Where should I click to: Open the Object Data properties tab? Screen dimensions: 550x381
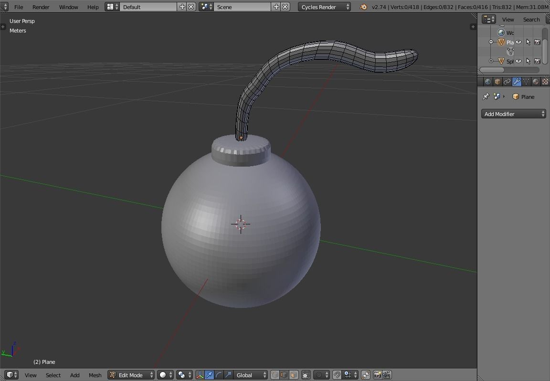(526, 81)
